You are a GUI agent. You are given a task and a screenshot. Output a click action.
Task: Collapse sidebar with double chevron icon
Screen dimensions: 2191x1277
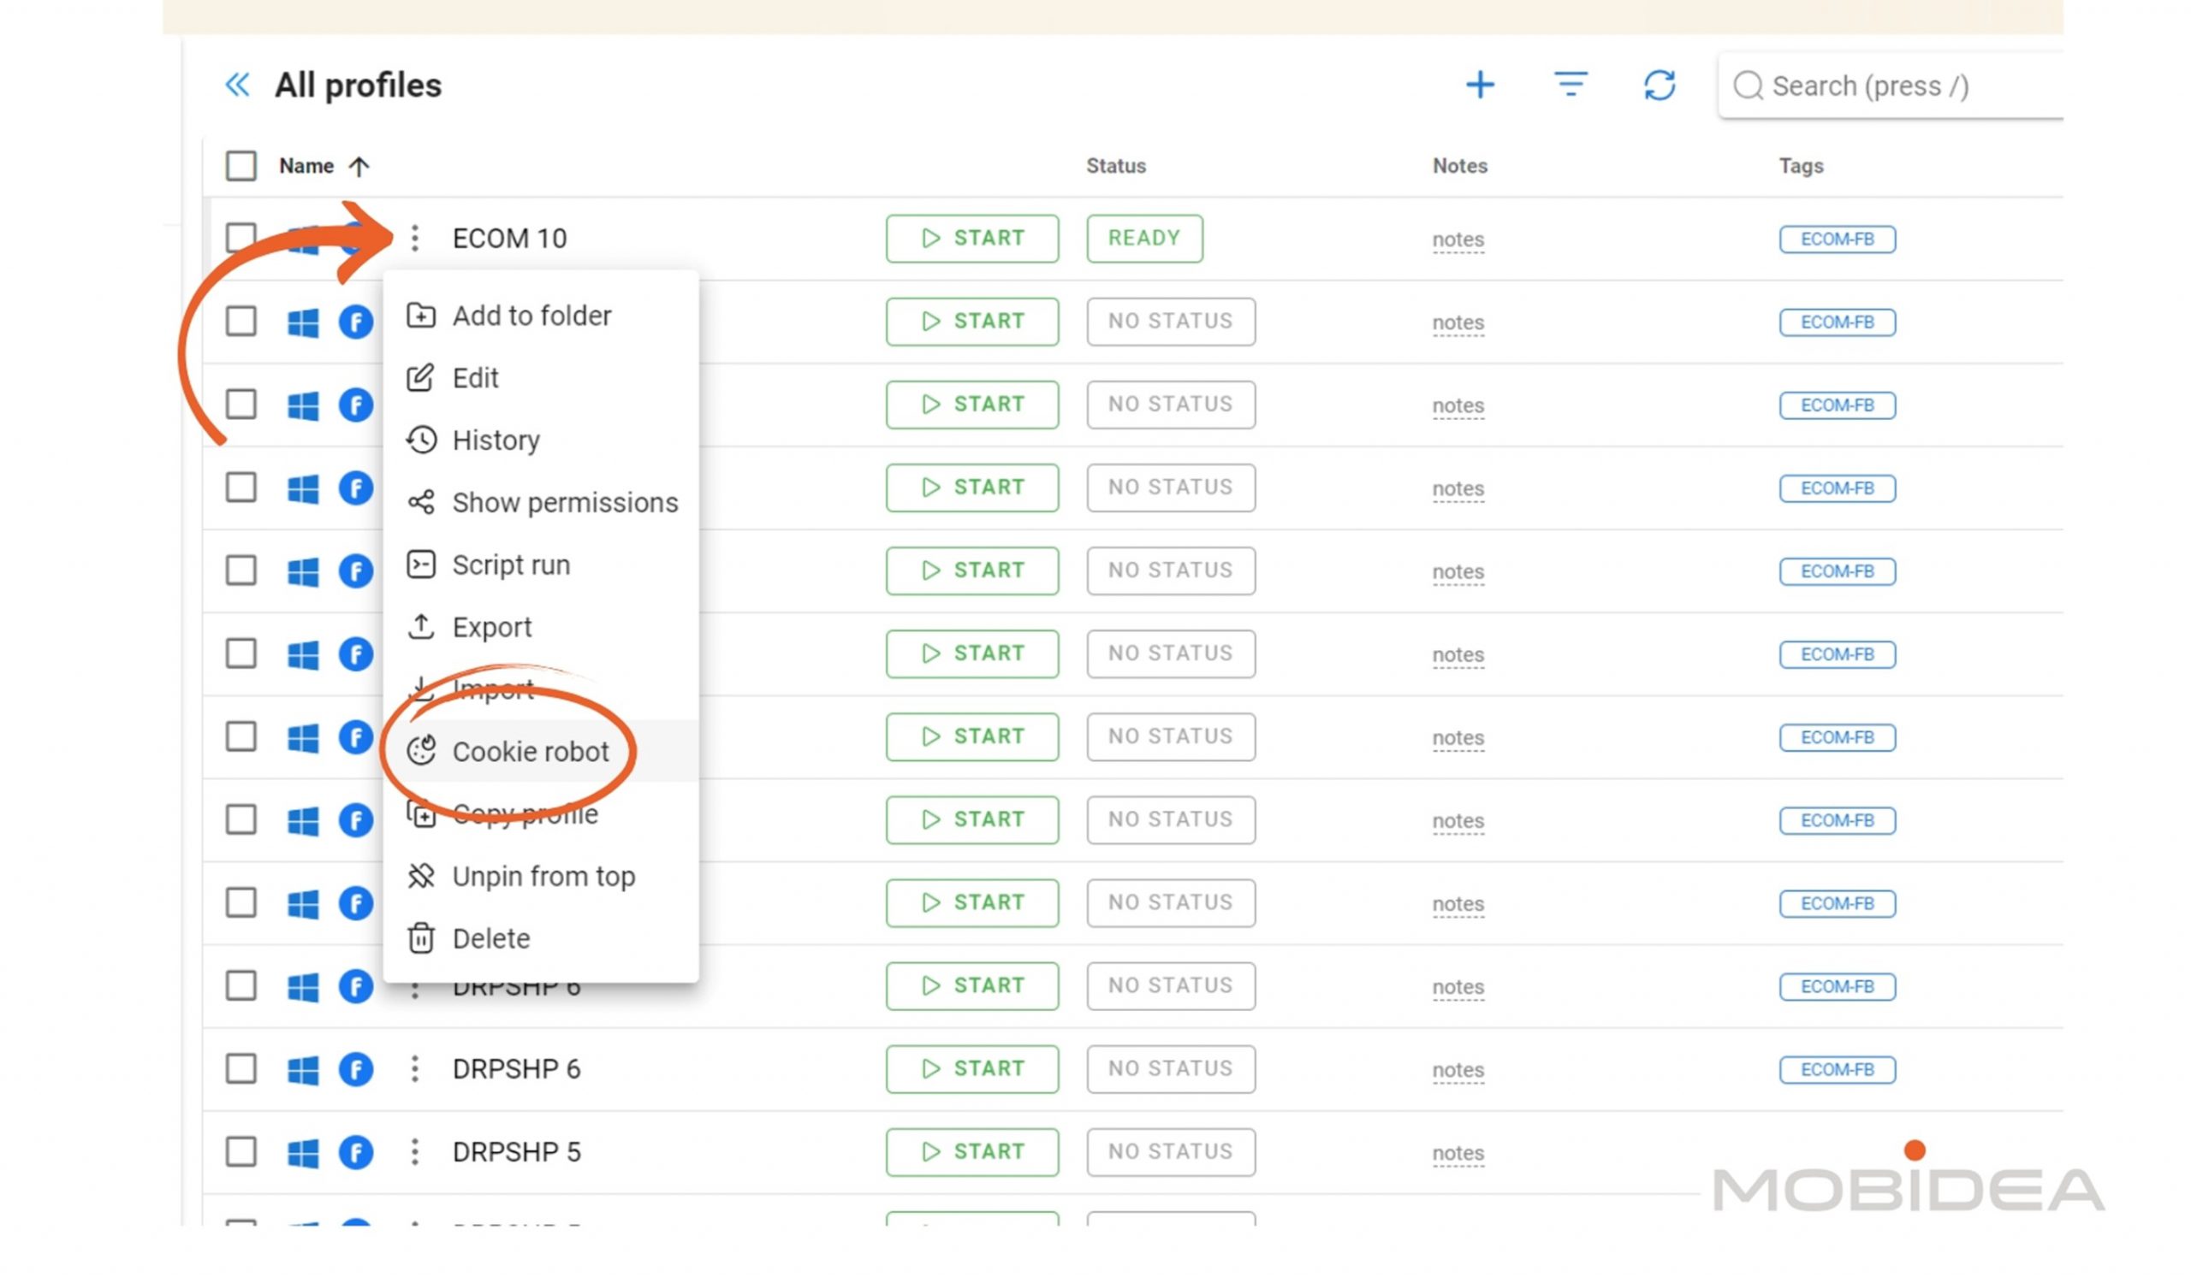click(237, 86)
